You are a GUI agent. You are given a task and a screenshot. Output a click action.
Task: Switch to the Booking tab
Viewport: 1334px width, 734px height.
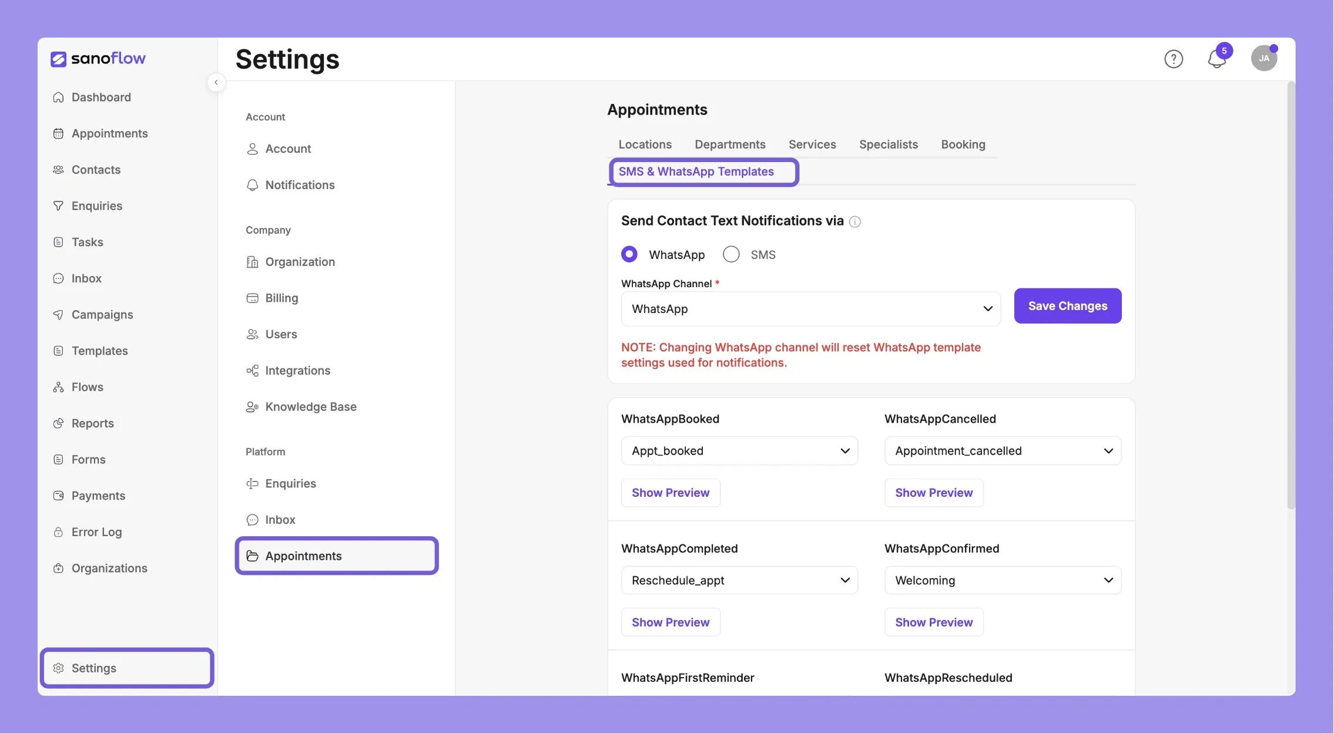click(963, 144)
